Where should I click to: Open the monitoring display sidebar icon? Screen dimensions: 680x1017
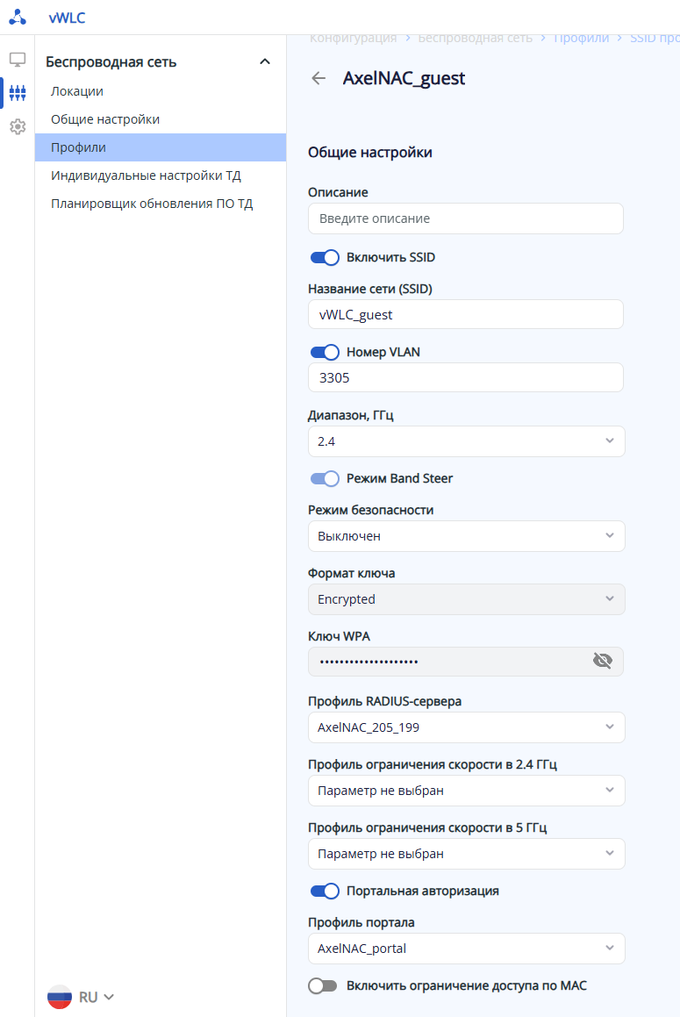tap(18, 60)
